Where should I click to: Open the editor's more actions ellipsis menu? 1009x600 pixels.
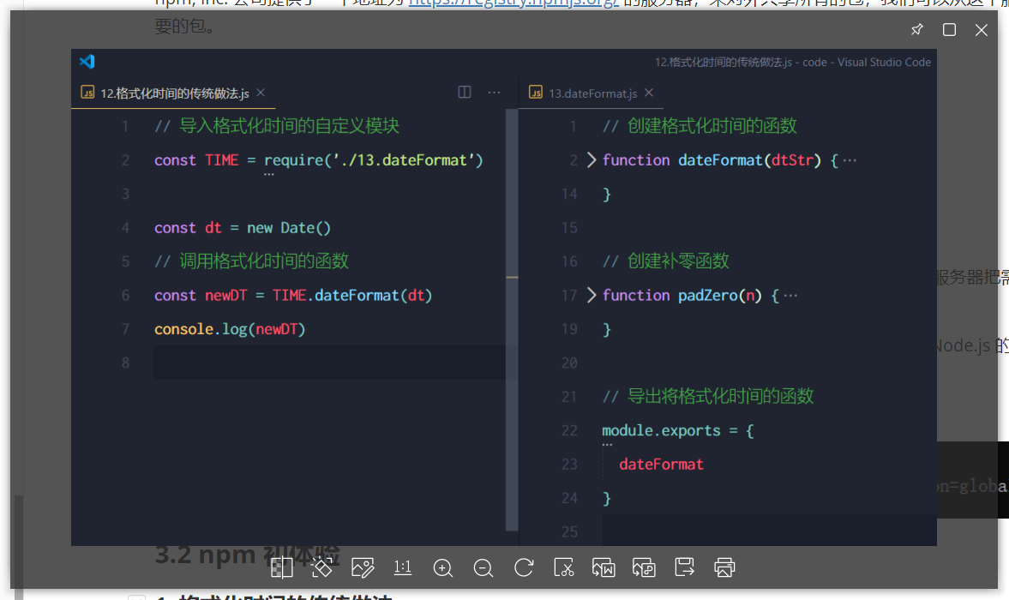pyautogui.click(x=494, y=93)
